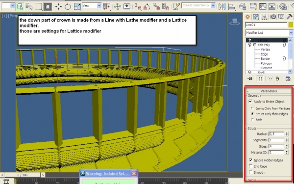Select the Vertex sub-object level
This screenshot has height=184, width=294.
click(x=265, y=50)
